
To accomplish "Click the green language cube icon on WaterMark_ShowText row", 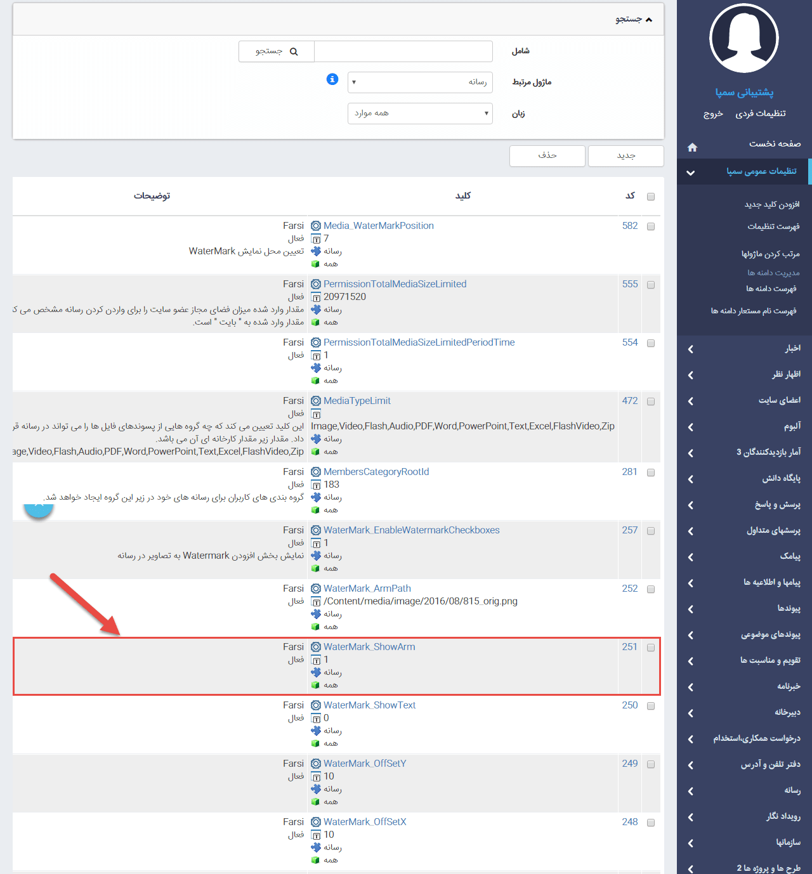I will point(315,743).
